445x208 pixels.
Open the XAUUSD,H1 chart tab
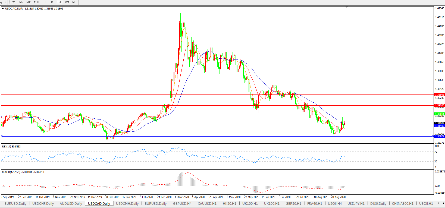207,203
